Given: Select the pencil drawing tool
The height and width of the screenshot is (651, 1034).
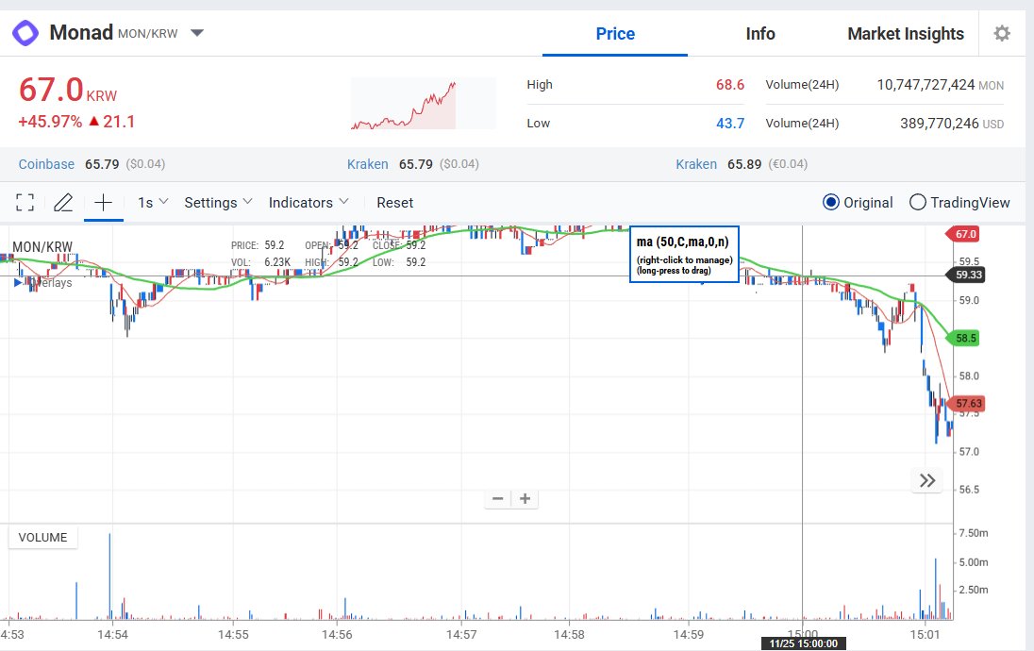Looking at the screenshot, I should coord(63,202).
